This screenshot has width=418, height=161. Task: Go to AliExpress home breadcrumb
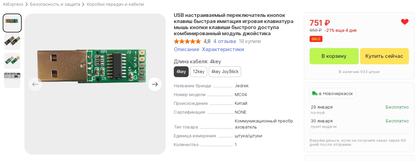coord(13,4)
